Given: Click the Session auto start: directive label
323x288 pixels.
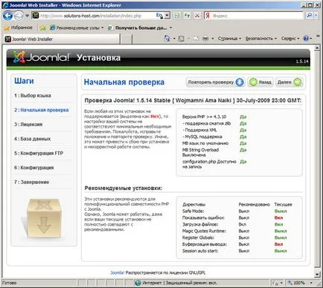Looking at the screenshot, I should coord(200,251).
